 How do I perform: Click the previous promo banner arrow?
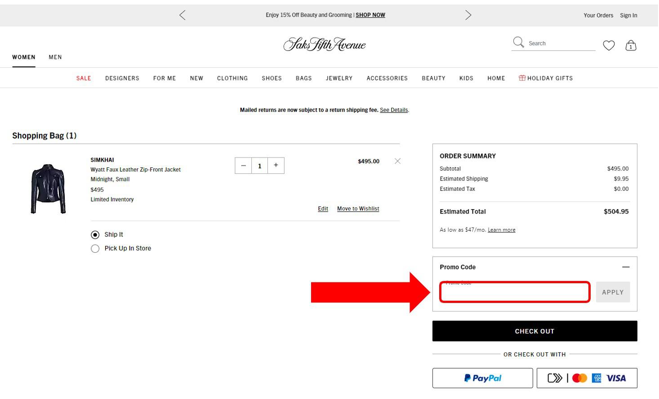[x=182, y=15]
